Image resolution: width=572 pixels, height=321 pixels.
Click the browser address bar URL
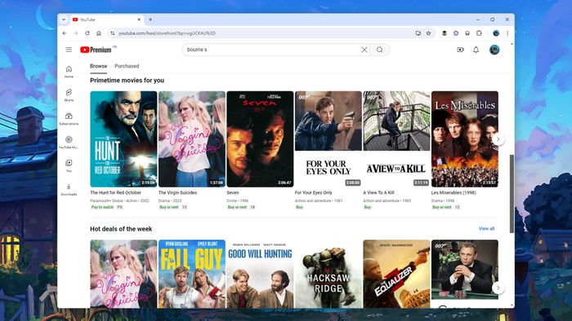[167, 33]
